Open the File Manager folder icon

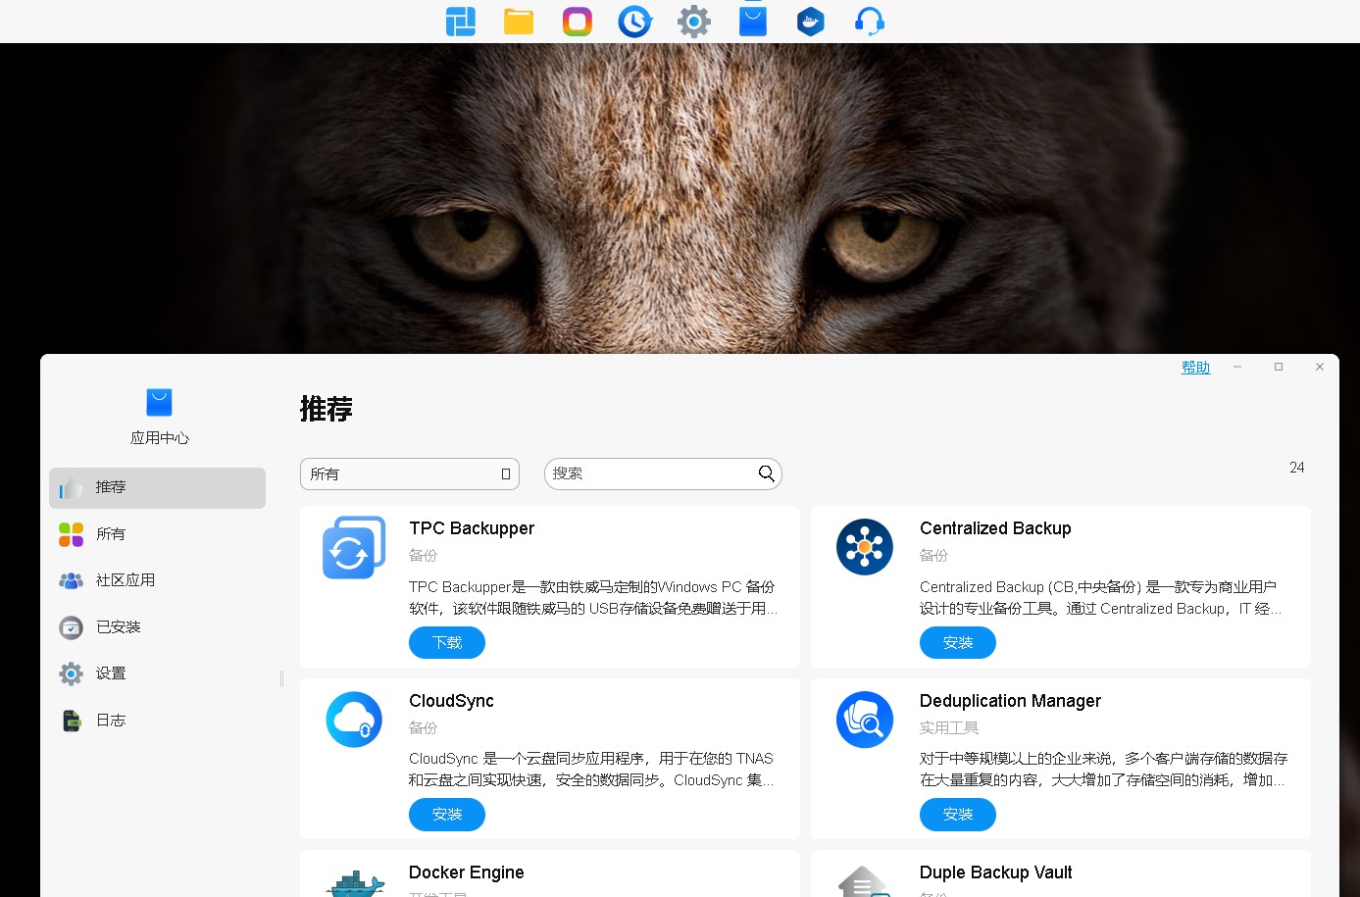[519, 22]
